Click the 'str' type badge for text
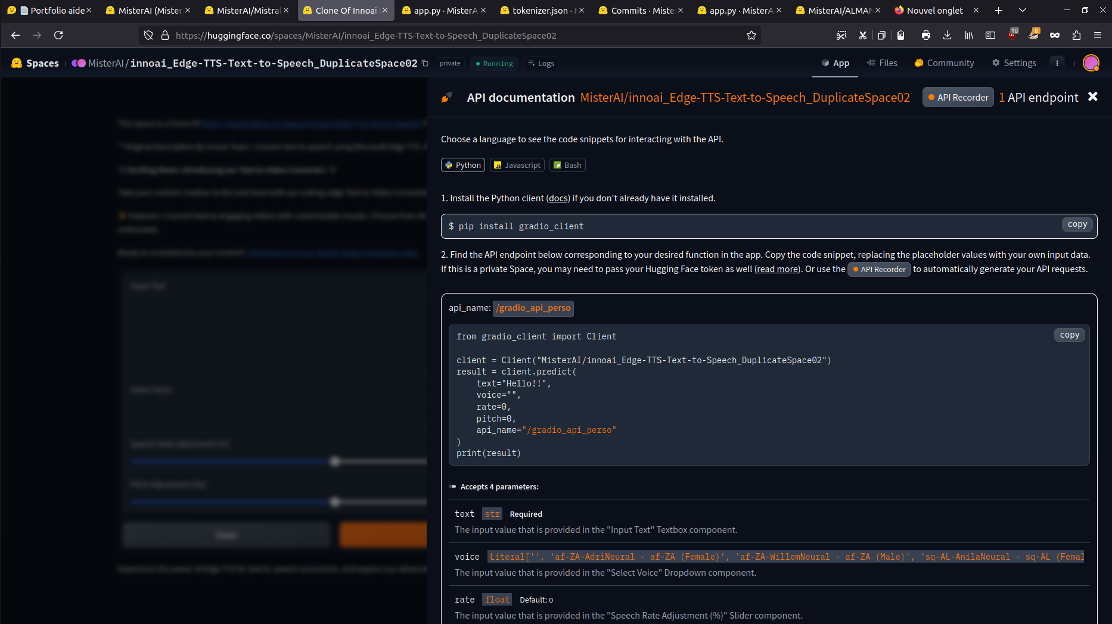The width and height of the screenshot is (1112, 624). click(x=492, y=514)
